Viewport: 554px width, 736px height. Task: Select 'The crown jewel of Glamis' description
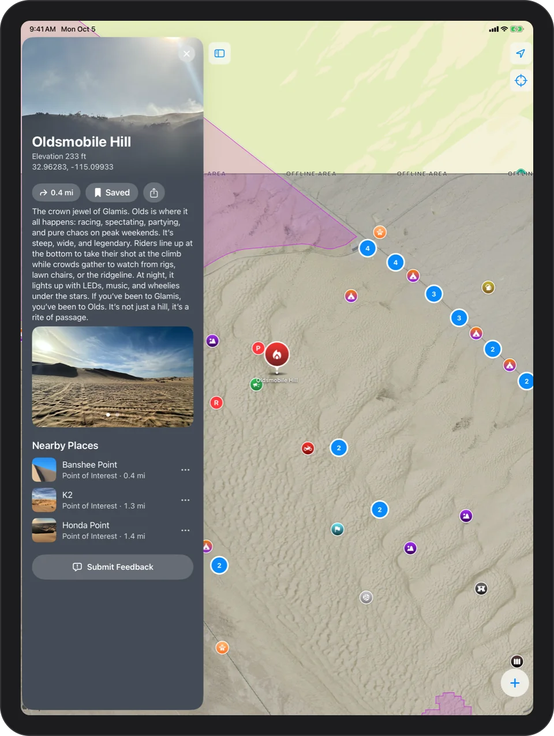[x=113, y=264]
